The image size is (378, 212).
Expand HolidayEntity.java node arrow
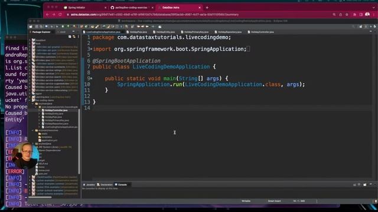40,114
